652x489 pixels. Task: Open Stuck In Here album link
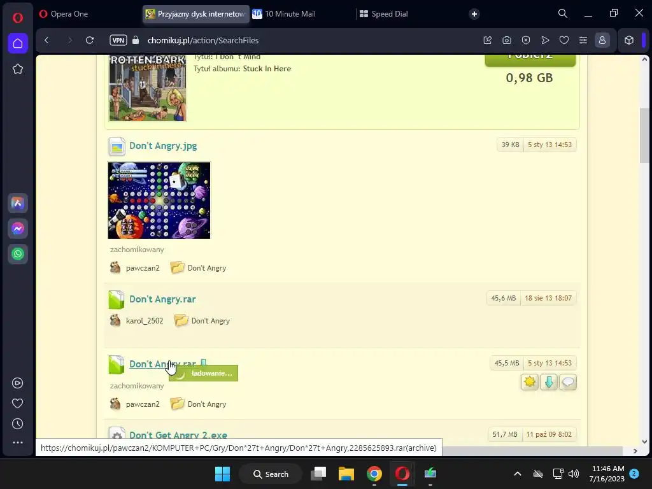click(267, 69)
